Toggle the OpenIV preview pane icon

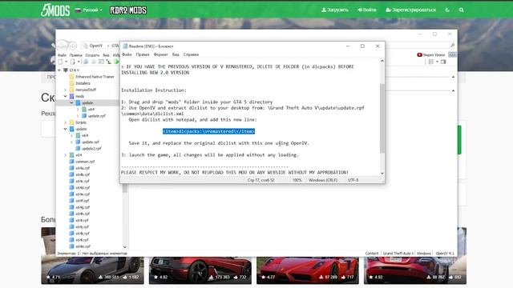pyautogui.click(x=443, y=62)
